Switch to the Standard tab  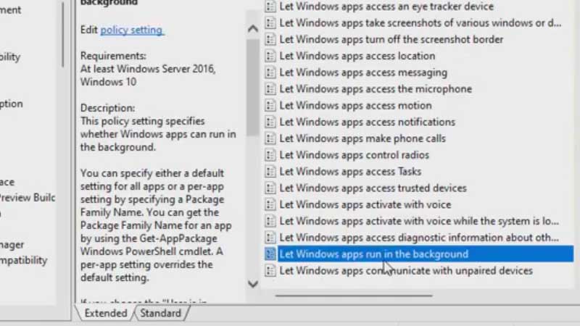point(161,314)
